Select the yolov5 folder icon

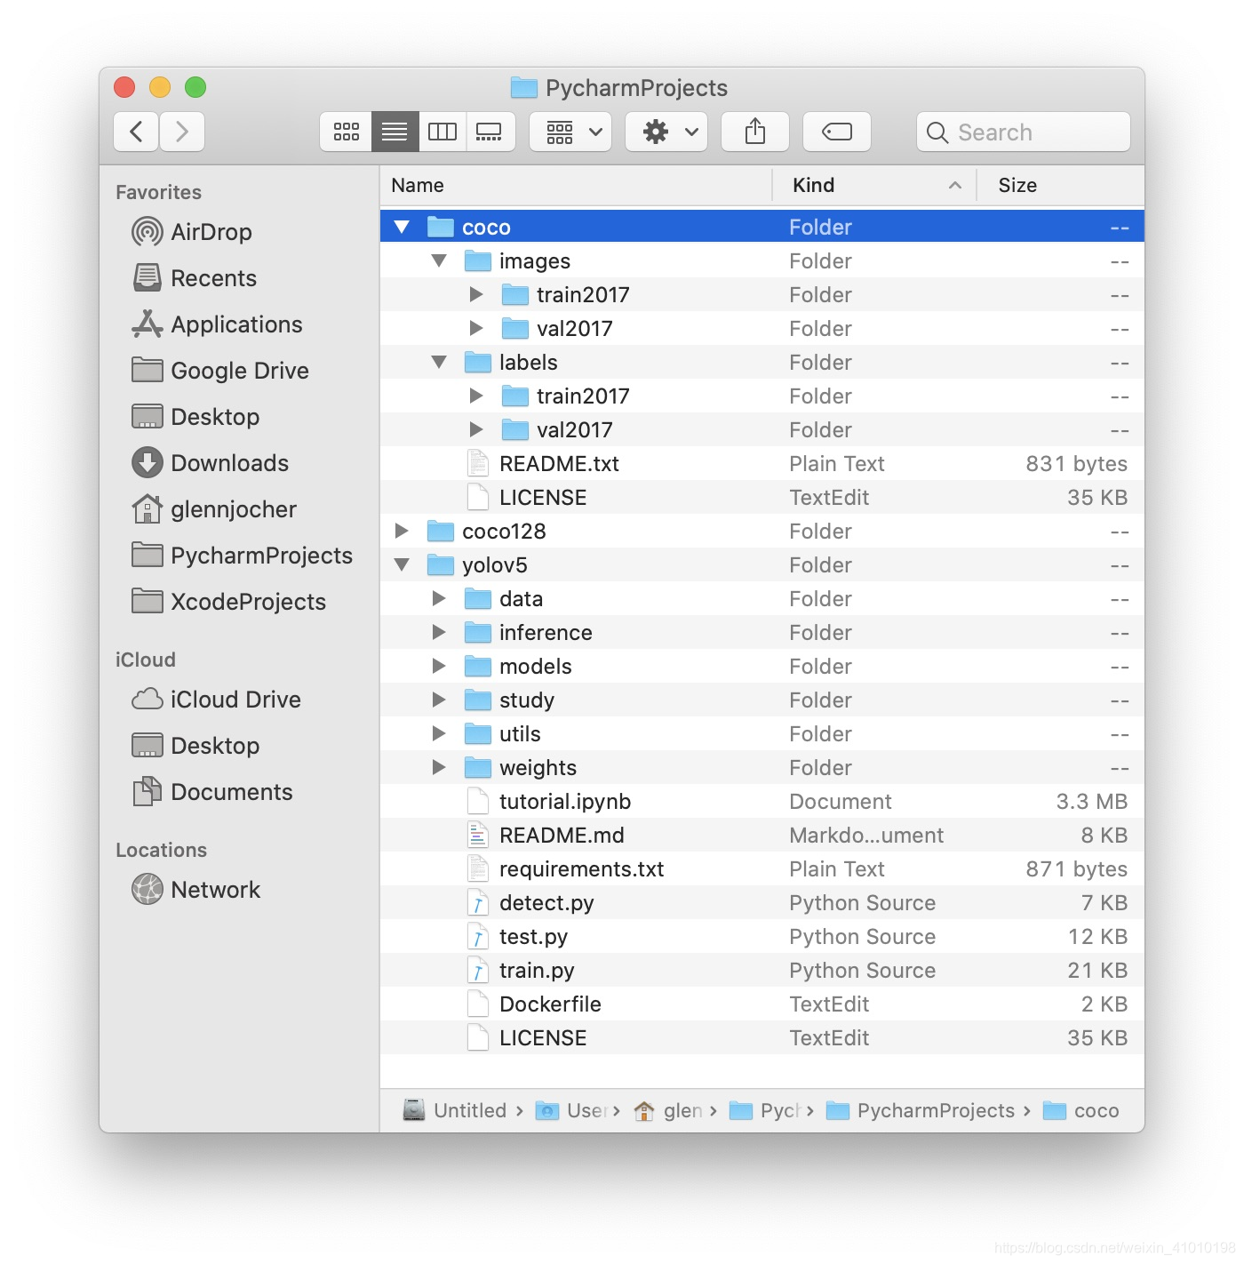coord(441,565)
